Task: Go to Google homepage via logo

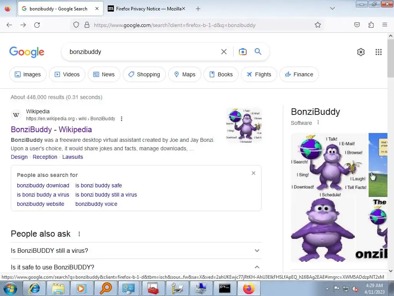Action: pyautogui.click(x=27, y=52)
